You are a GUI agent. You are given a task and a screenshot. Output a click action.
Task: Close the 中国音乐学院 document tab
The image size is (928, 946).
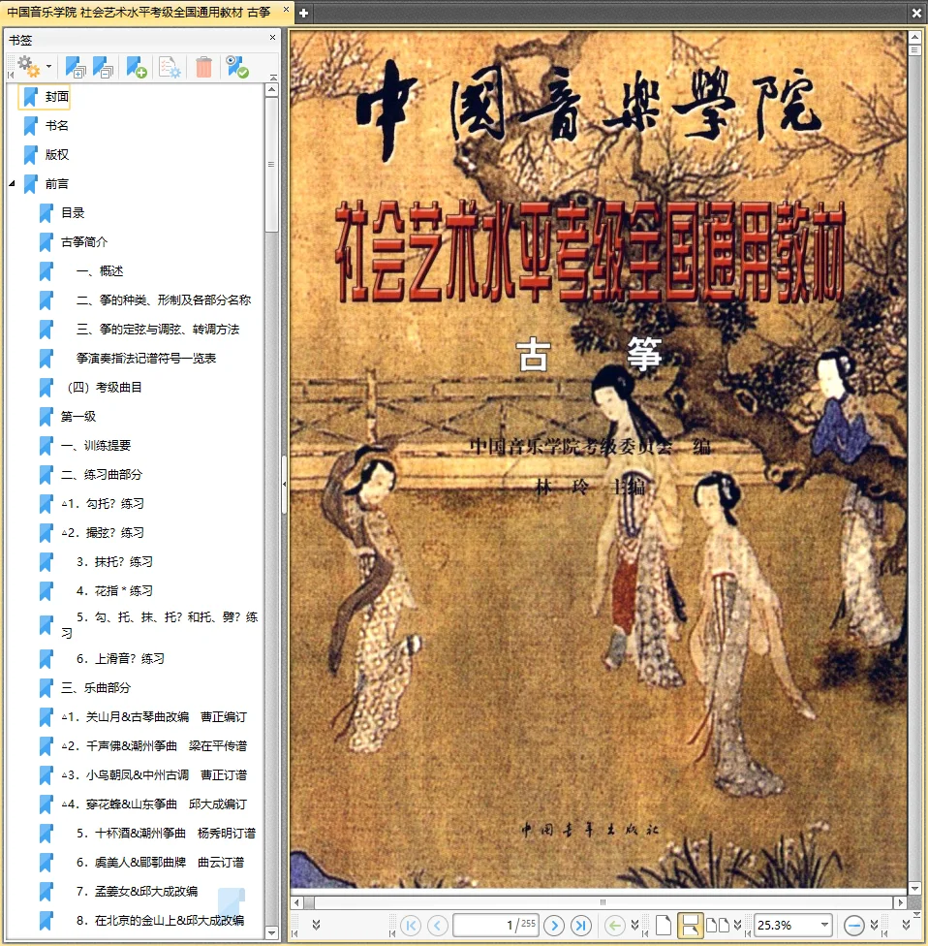(287, 10)
